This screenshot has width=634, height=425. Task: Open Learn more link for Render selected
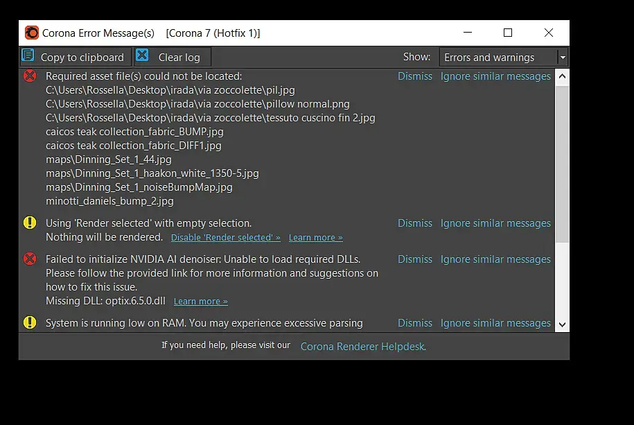316,238
